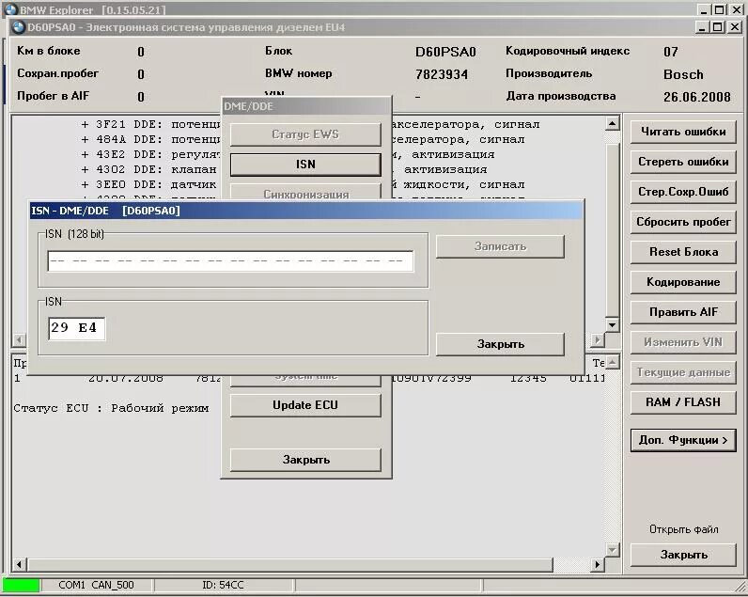The height and width of the screenshot is (597, 748).
Task: Open RAM / FLASH function
Action: 683,402
